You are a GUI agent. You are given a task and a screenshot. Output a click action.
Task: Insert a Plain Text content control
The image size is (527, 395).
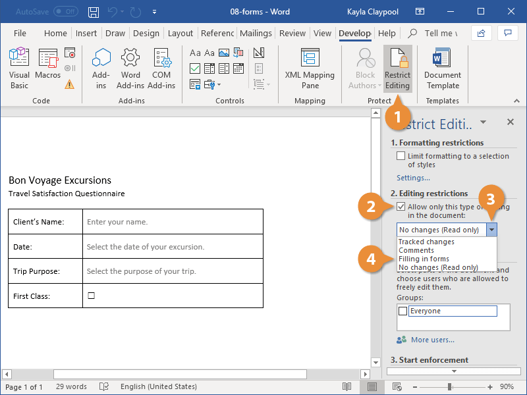tap(209, 53)
